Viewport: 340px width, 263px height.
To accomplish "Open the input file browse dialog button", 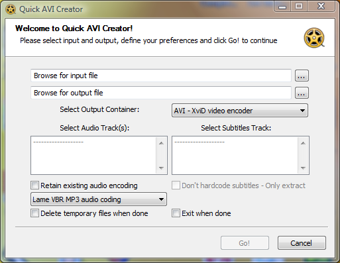I will [302, 76].
